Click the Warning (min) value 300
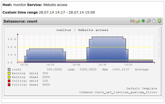165x104 pixels. coord(45,73)
